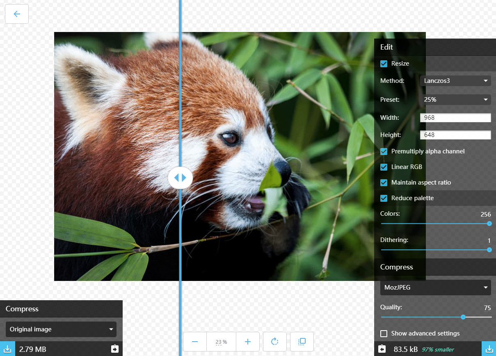Toggle the background checkerboard icon

point(302,342)
